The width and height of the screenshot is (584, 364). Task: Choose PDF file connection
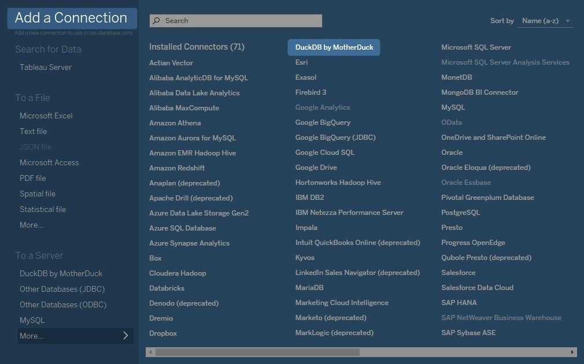point(33,179)
